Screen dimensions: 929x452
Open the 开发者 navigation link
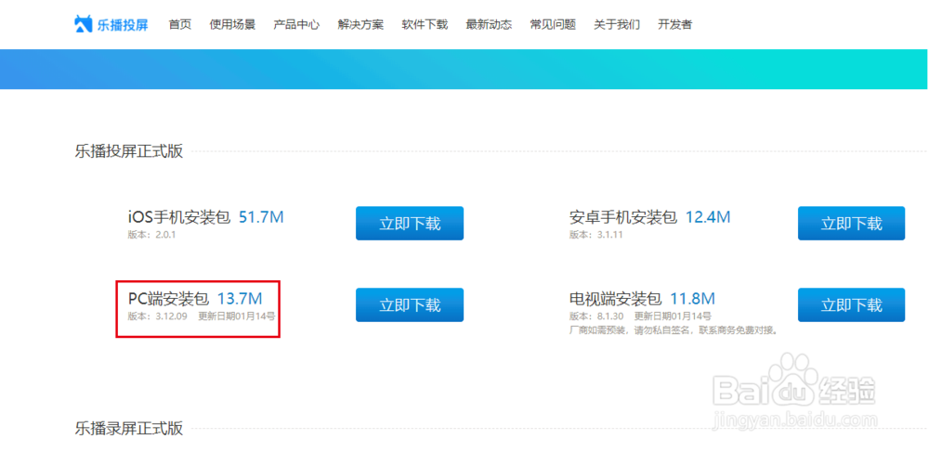click(x=674, y=24)
